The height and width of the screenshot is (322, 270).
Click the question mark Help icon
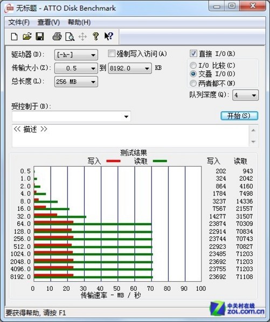point(95,37)
